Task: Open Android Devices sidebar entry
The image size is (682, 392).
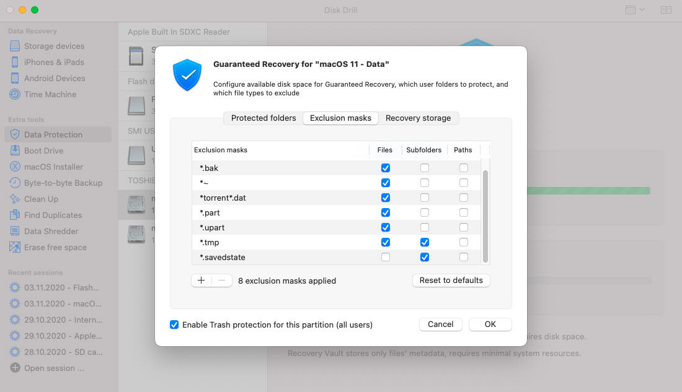Action: (x=55, y=78)
